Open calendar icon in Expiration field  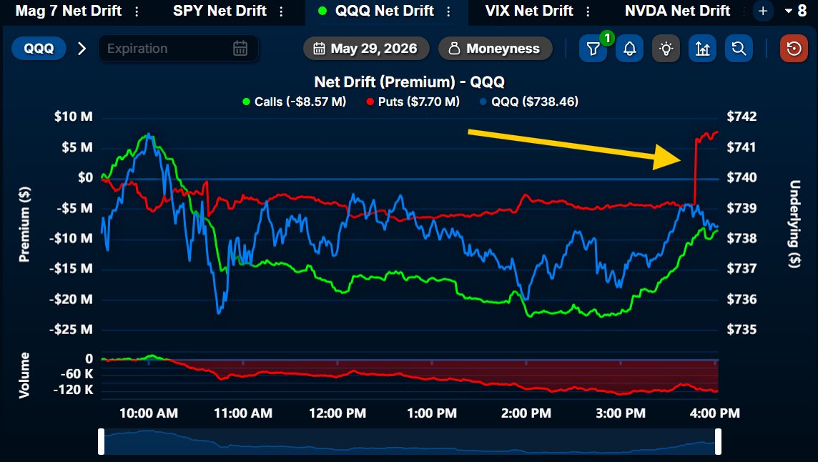(x=240, y=49)
